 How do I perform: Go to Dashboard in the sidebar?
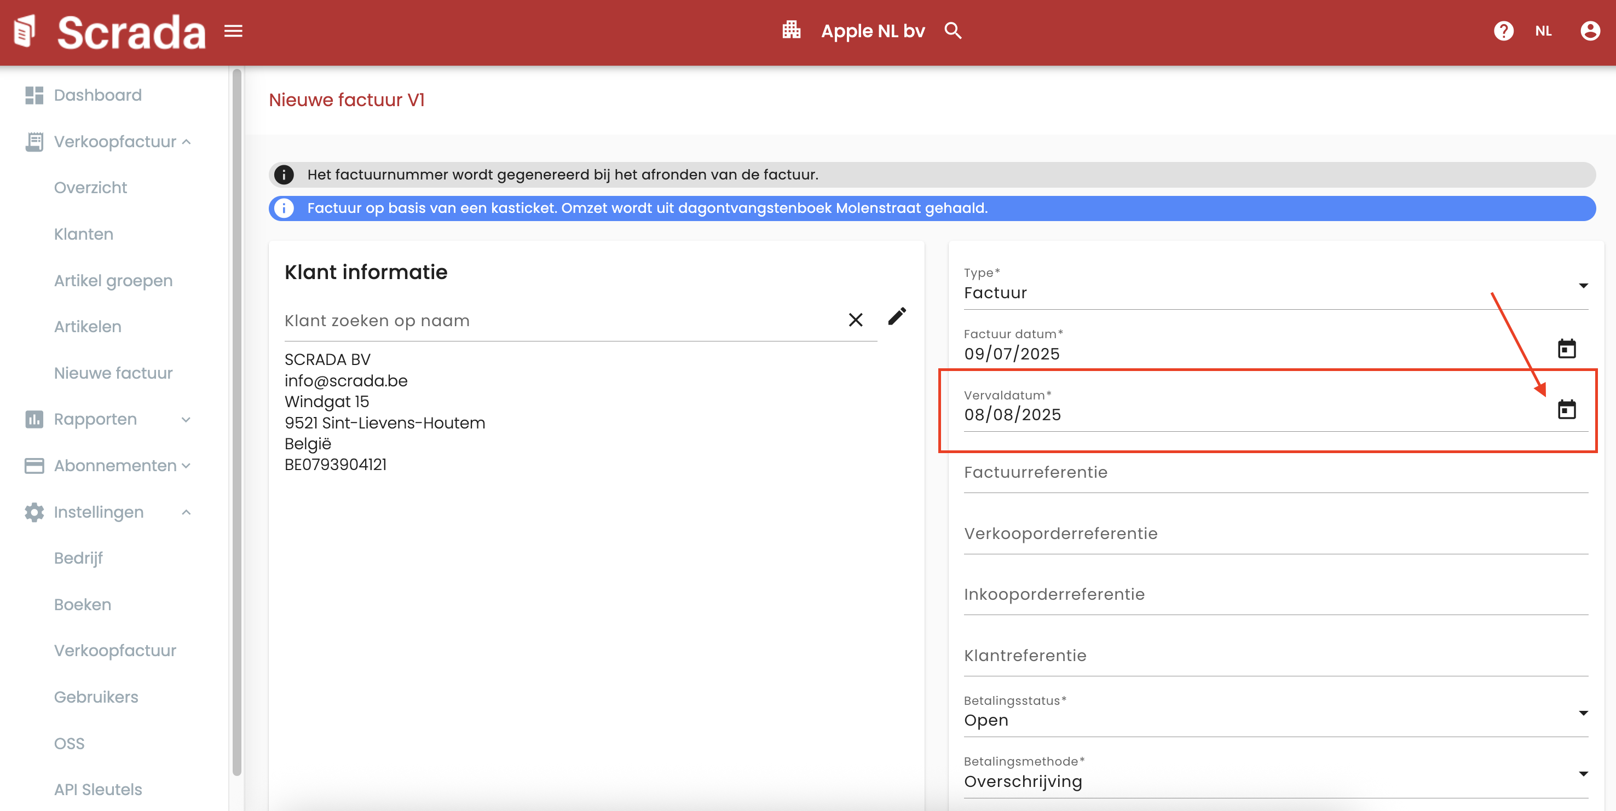point(97,95)
